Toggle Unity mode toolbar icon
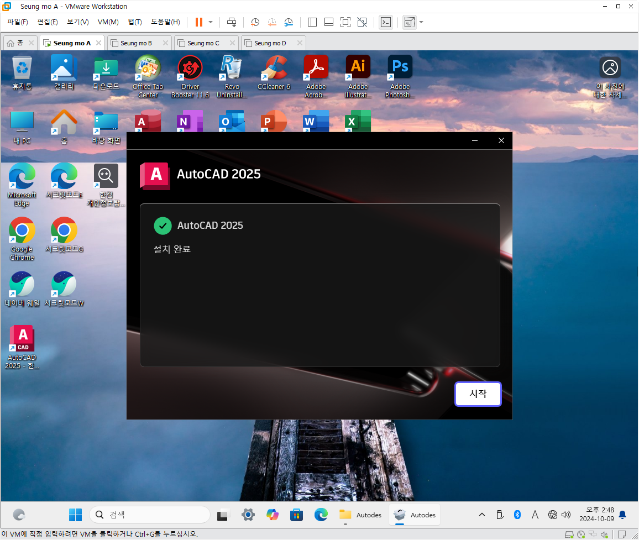639x540 pixels. [362, 22]
